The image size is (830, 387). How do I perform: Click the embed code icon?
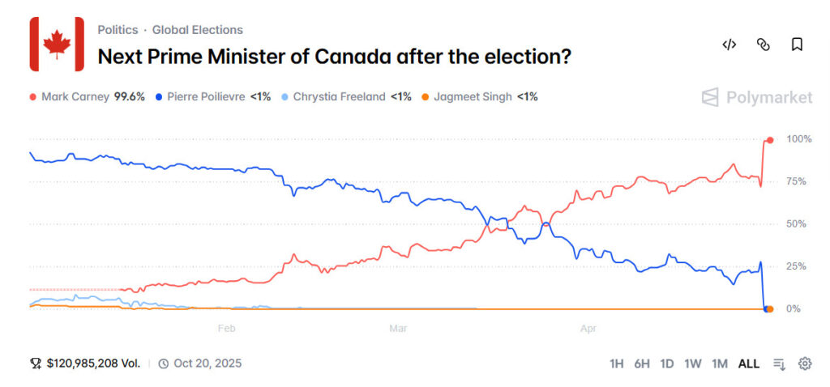click(729, 45)
